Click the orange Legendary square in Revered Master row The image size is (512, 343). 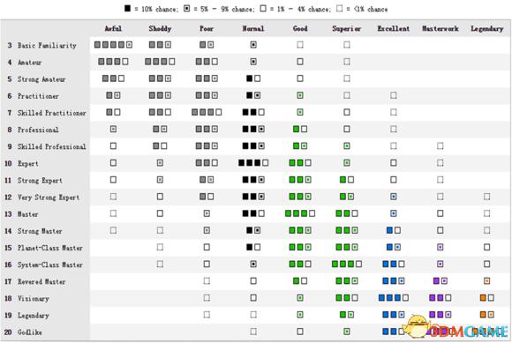point(487,280)
